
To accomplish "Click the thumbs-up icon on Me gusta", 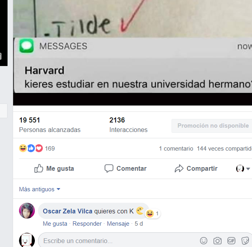I will tap(39, 168).
